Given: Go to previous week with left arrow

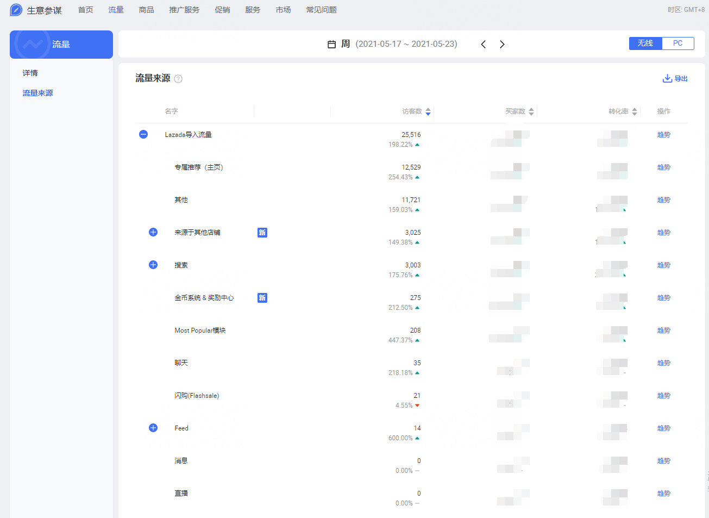Looking at the screenshot, I should [x=483, y=45].
